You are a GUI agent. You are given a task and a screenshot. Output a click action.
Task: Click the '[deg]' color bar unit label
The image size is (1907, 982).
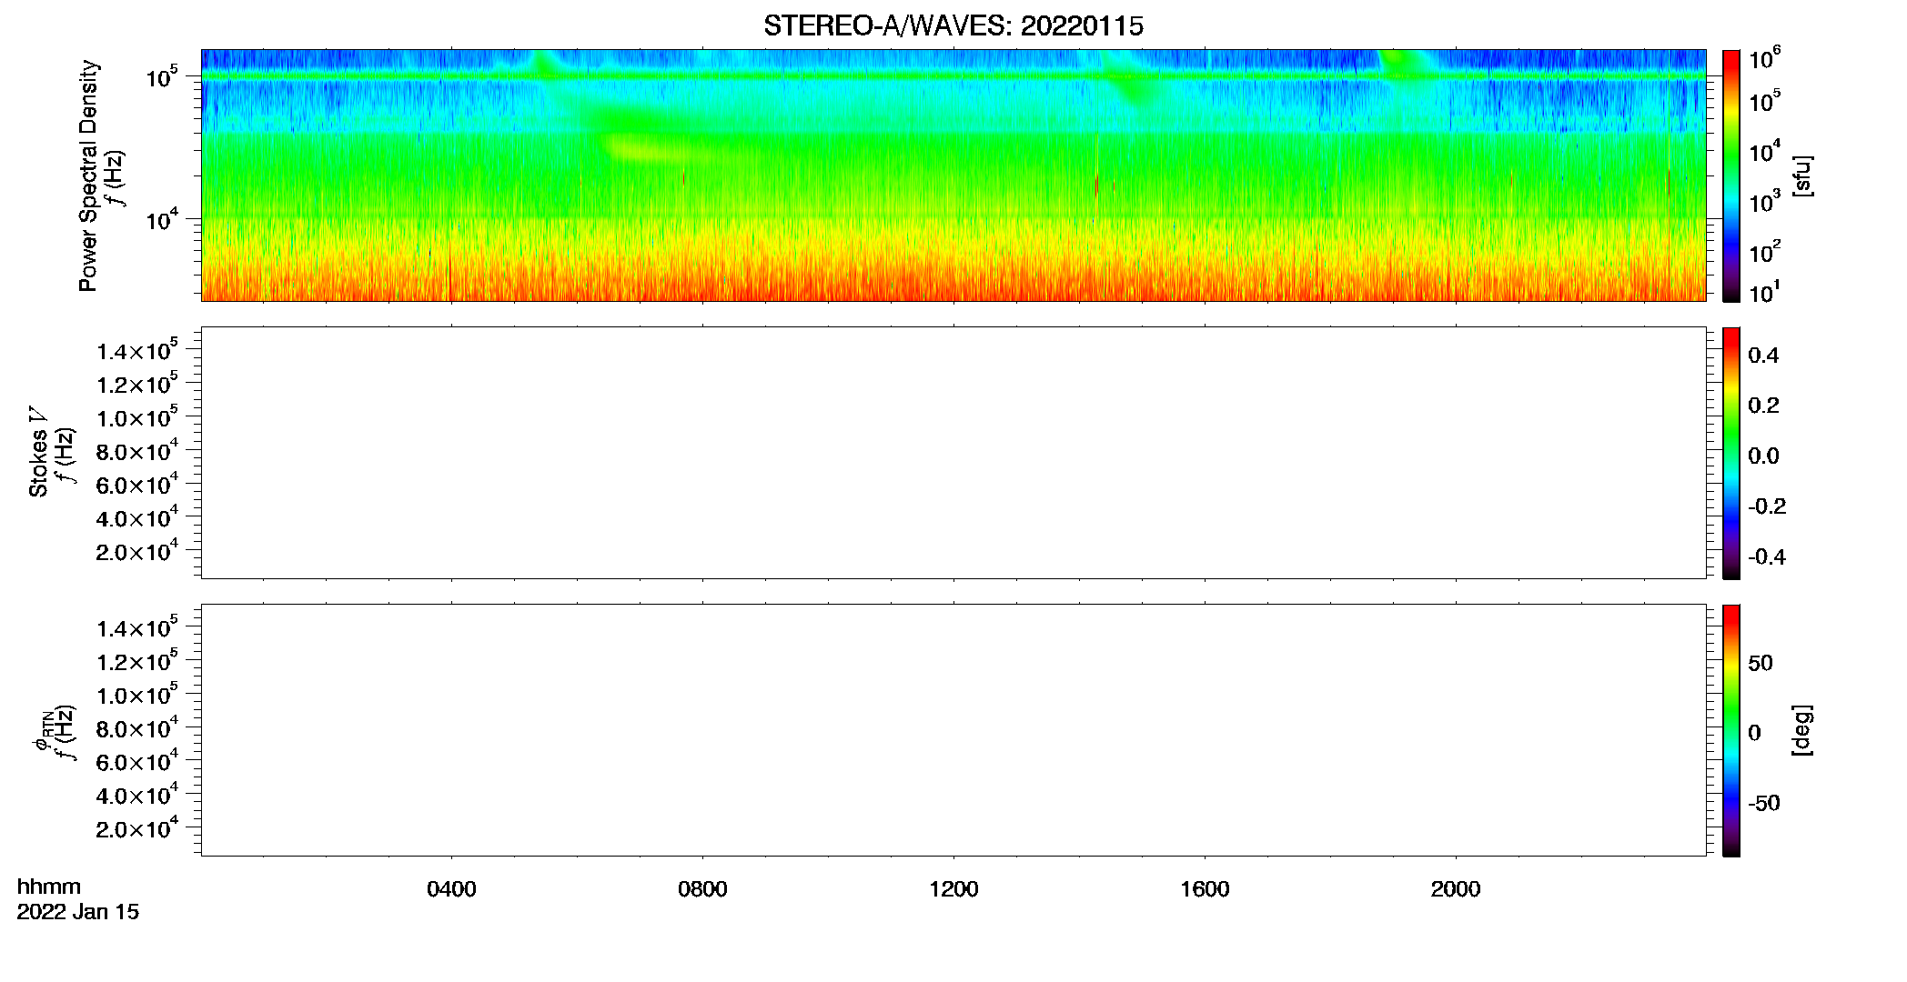point(1802,730)
